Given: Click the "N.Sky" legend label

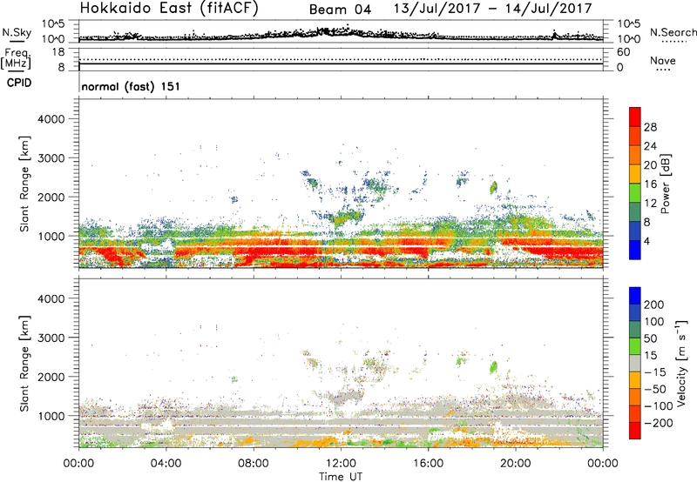Looking at the screenshot, I should pos(17,32).
